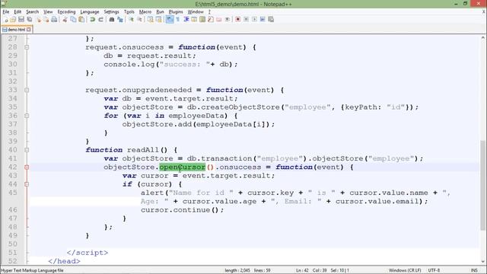Collapse the fold marker on line 28

click(27, 47)
